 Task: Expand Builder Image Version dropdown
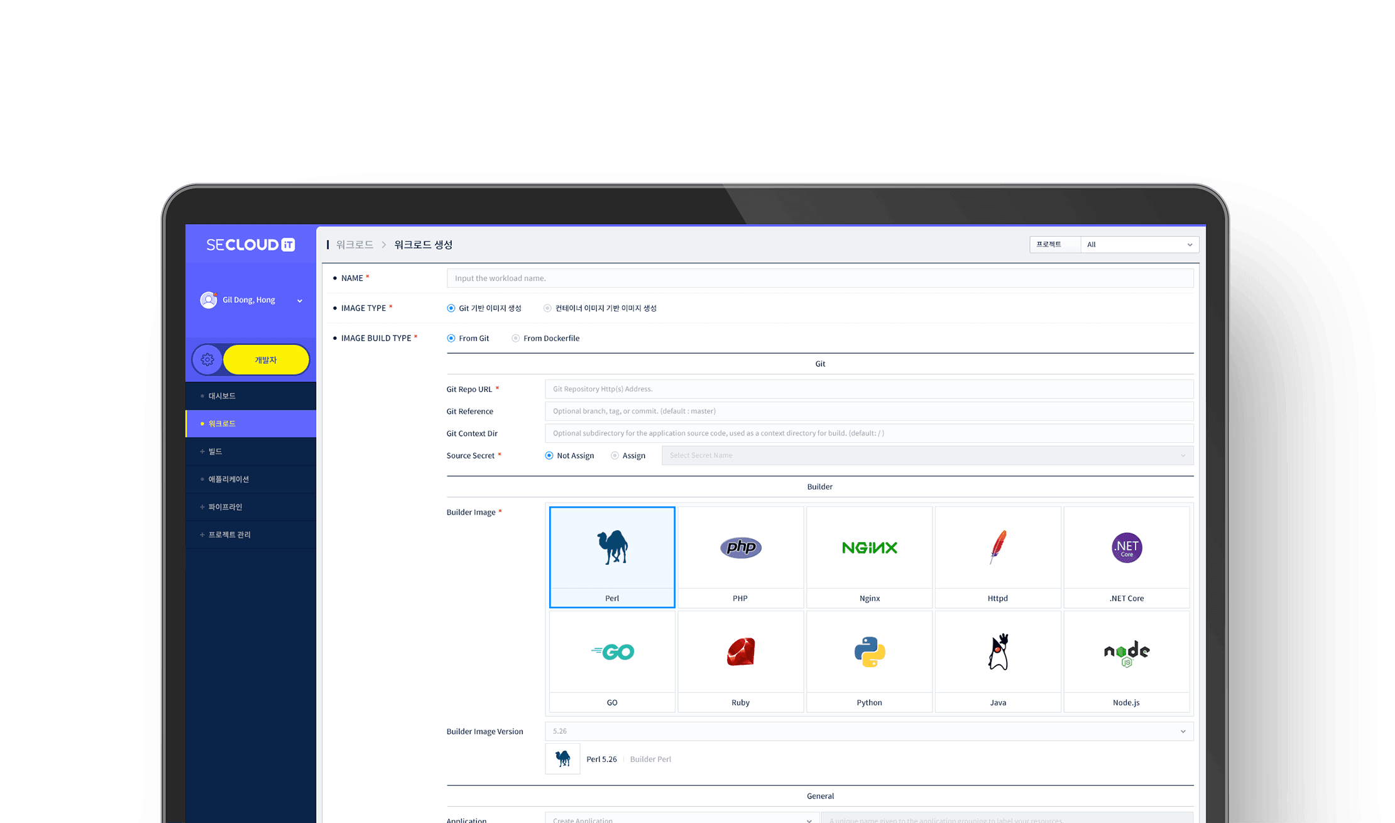tap(868, 731)
